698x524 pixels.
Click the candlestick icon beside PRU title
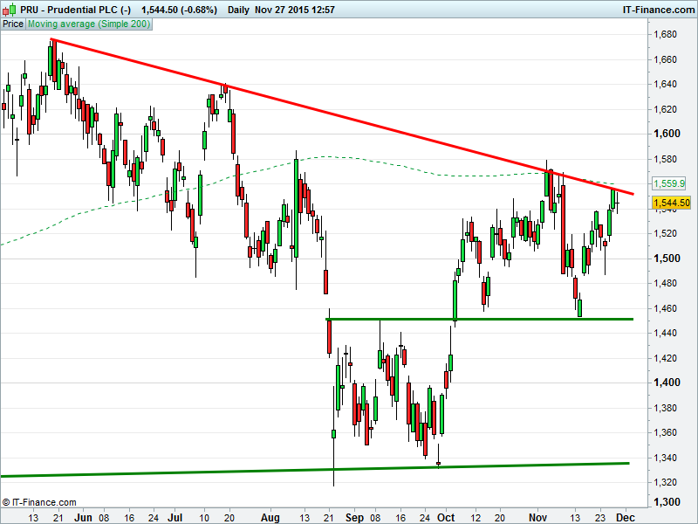click(x=9, y=9)
